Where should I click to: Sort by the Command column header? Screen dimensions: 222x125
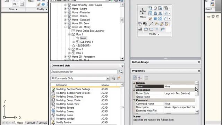click(x=78, y=85)
